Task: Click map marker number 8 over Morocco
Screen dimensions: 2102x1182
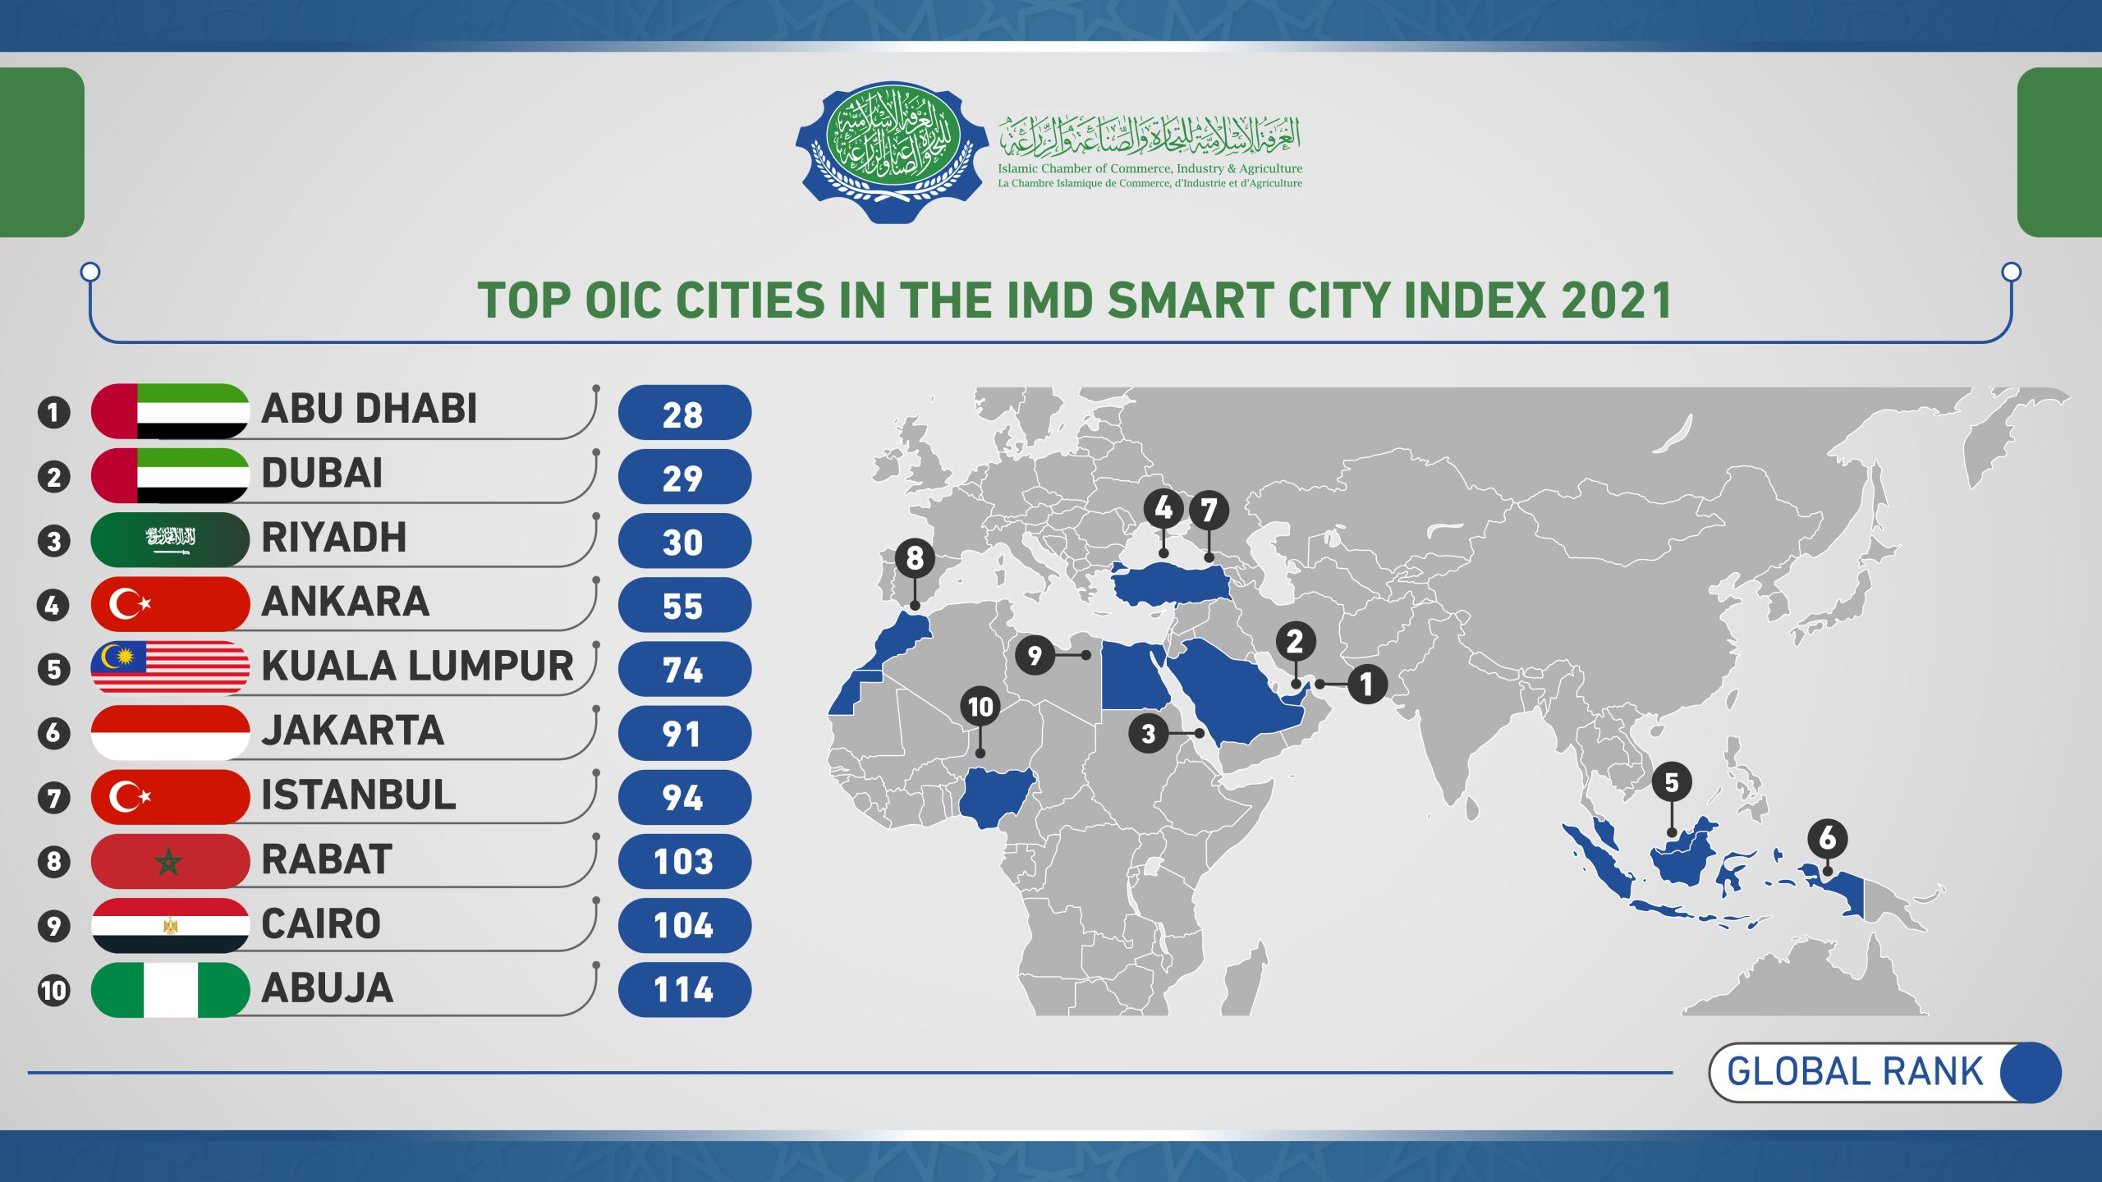Action: pos(915,558)
